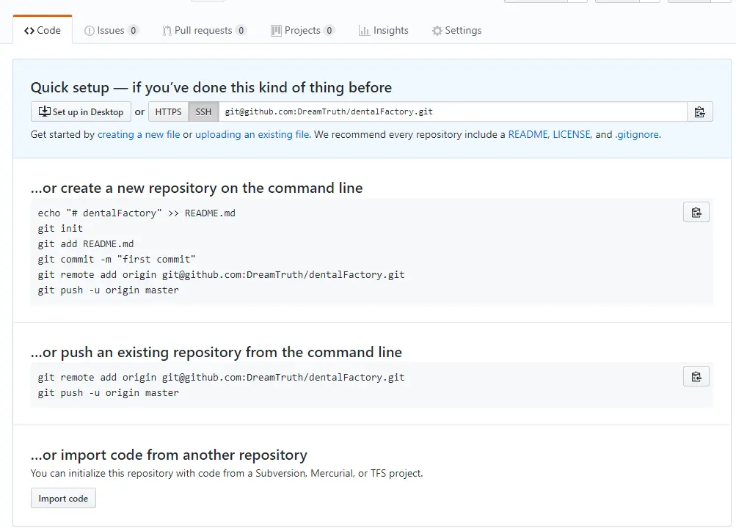Image resolution: width=736 pixels, height=528 pixels.
Task: Click the repository URL text field
Action: tap(453, 111)
